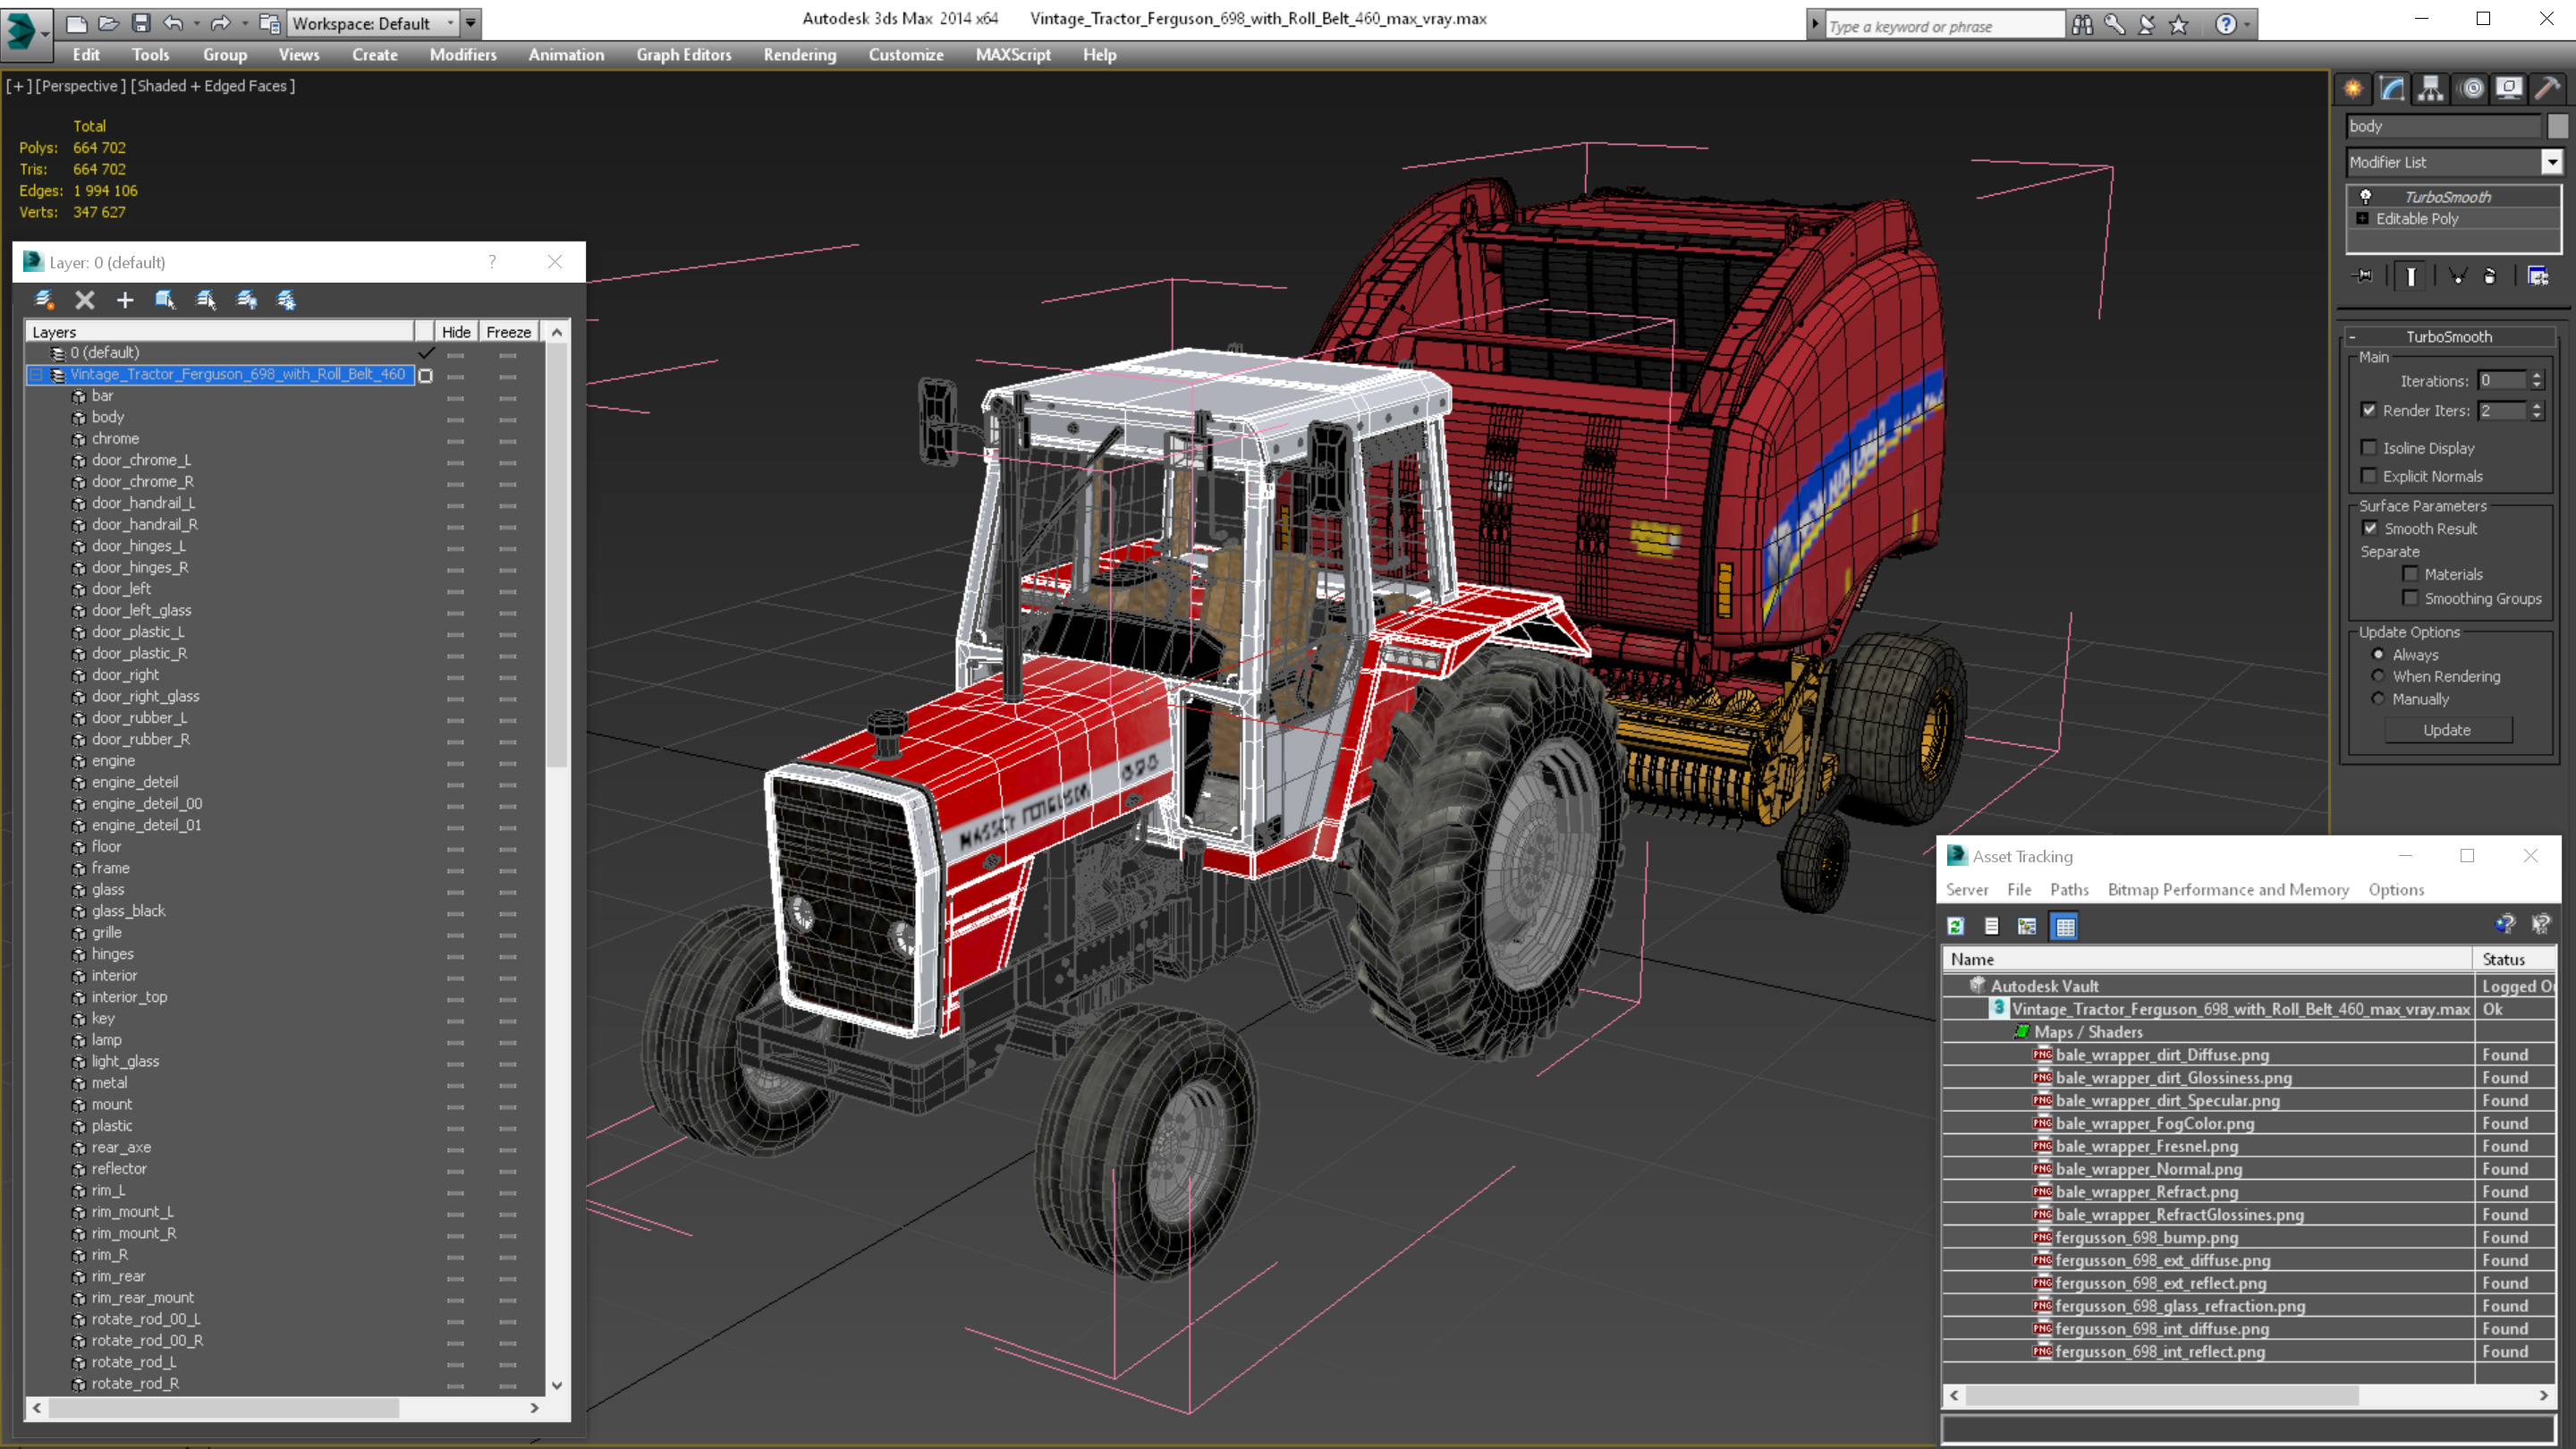
Task: Click Remove Modifier trash icon
Action: [2490, 276]
